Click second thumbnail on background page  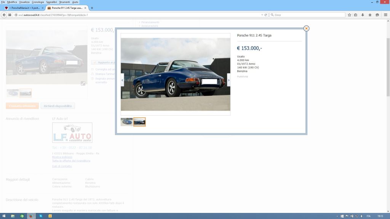[x=26, y=93]
